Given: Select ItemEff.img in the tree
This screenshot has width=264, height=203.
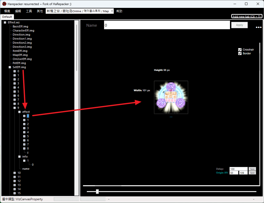Looking at the screenshot, I should click(20, 51).
